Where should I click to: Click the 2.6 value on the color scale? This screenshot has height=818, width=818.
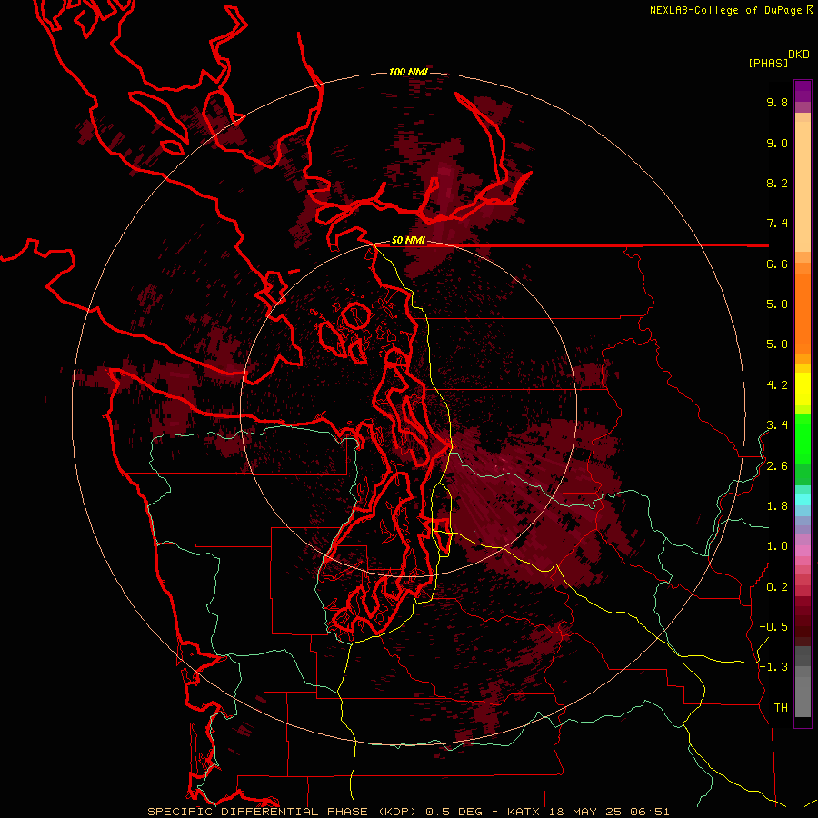tap(777, 466)
